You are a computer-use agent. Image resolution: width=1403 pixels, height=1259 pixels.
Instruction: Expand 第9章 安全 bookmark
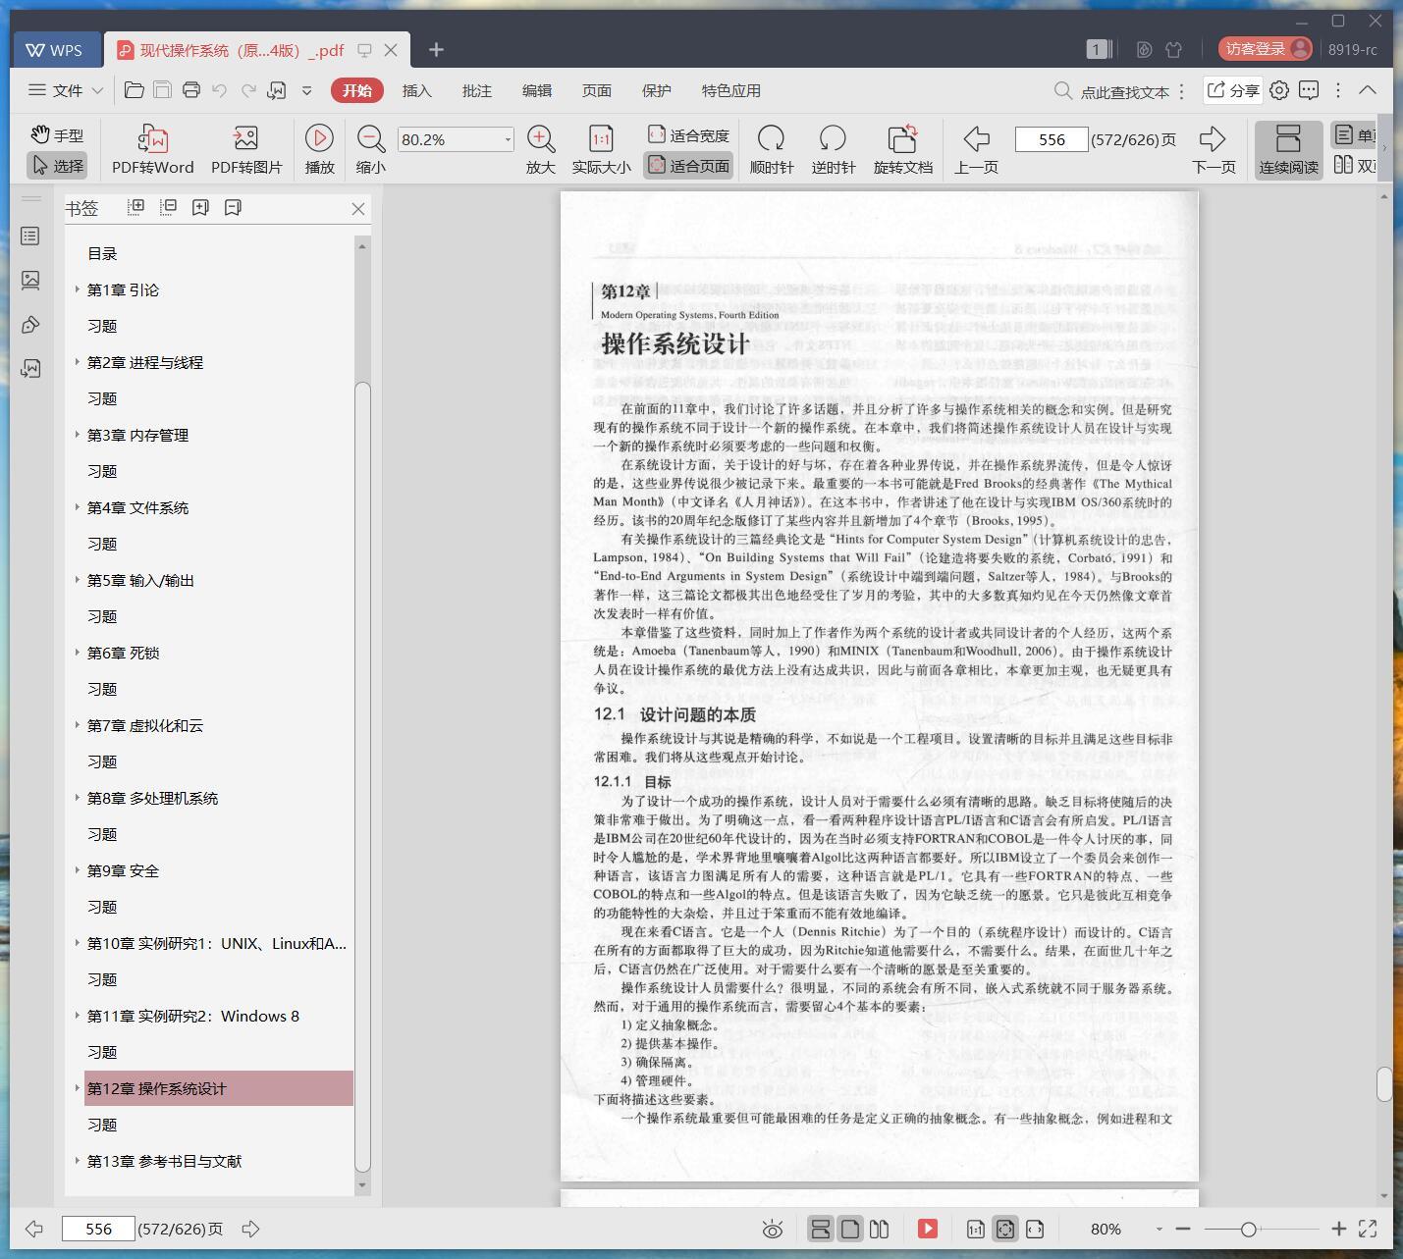click(x=78, y=870)
